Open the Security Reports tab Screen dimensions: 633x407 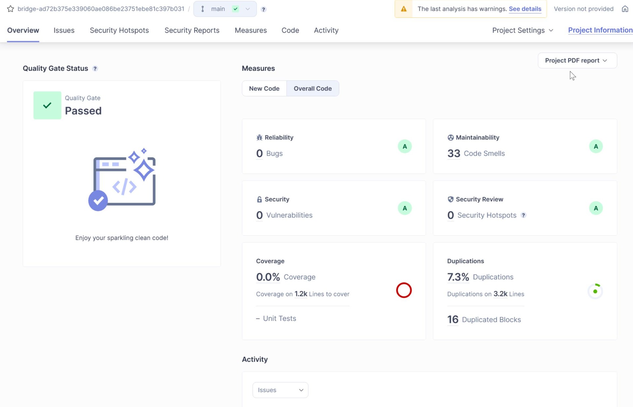tap(192, 30)
